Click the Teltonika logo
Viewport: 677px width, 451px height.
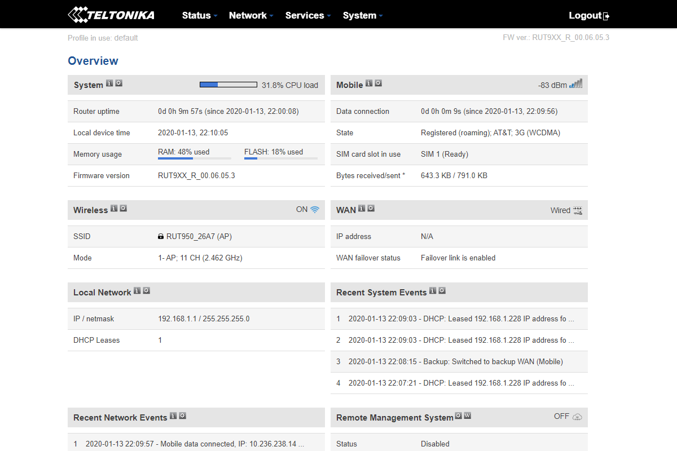click(x=111, y=15)
